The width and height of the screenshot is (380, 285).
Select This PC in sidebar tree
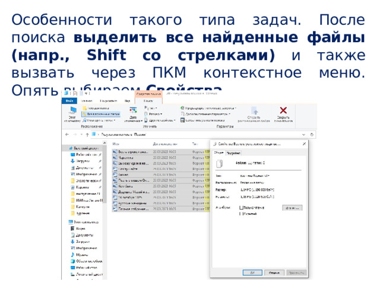[x=84, y=222]
